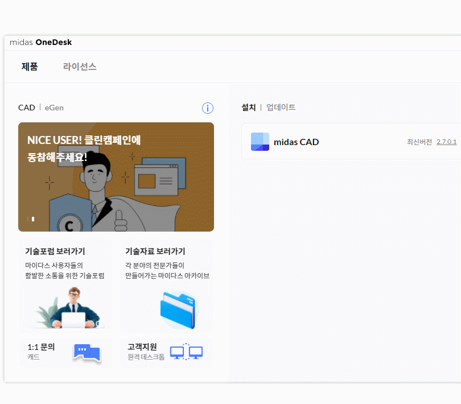Click the text 활발한 소통을 위한 기술포럼
The height and width of the screenshot is (404, 461).
(65, 276)
